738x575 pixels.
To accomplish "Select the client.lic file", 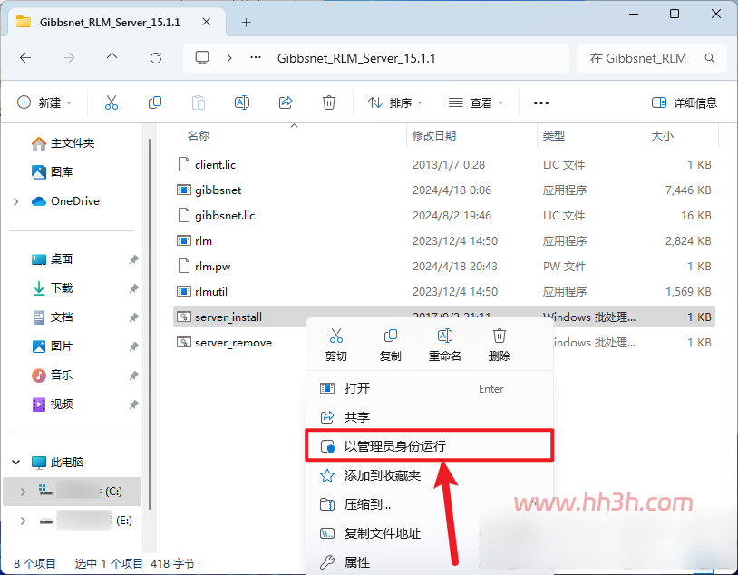I will (x=444, y=164).
